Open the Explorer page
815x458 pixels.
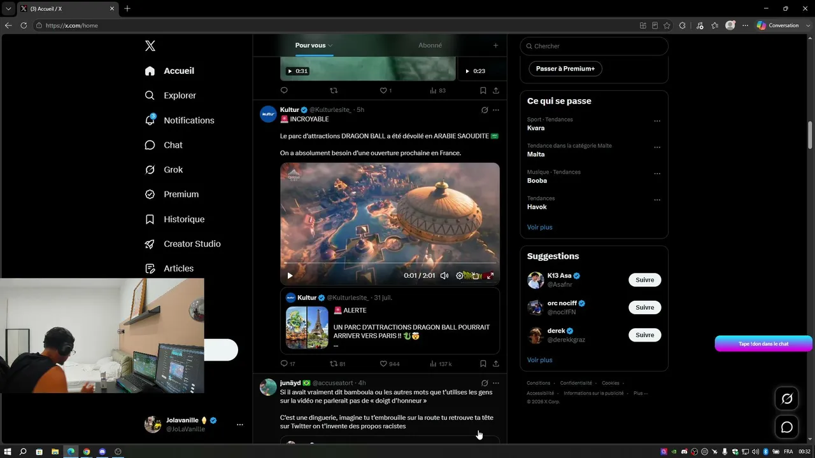click(x=170, y=95)
